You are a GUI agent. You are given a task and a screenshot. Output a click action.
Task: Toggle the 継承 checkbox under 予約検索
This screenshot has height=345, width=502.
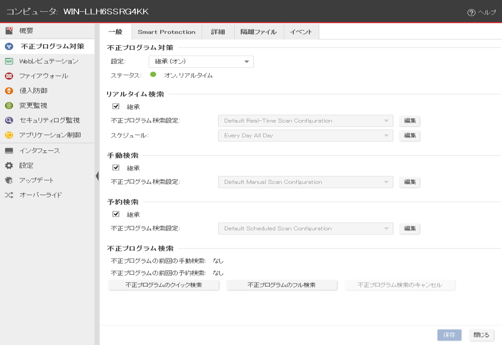tap(116, 214)
